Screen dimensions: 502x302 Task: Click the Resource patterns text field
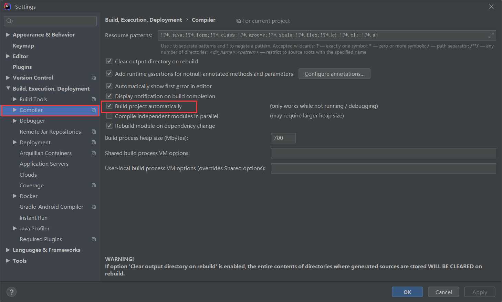[327, 35]
